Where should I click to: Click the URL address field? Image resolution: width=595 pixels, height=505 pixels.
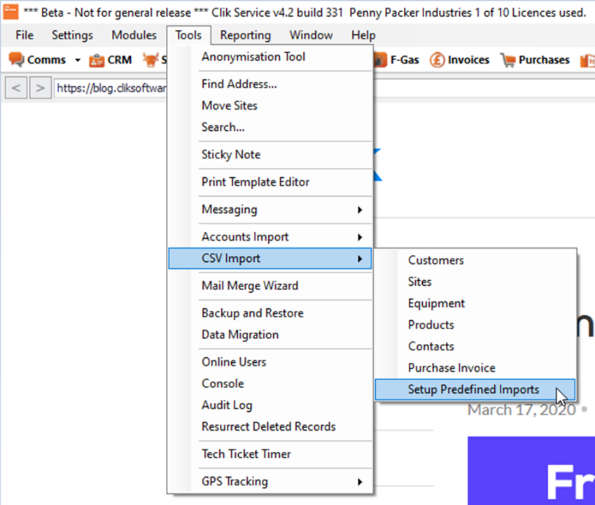[x=112, y=88]
